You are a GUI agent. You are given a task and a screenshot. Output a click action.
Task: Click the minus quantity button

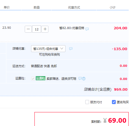(28, 29)
